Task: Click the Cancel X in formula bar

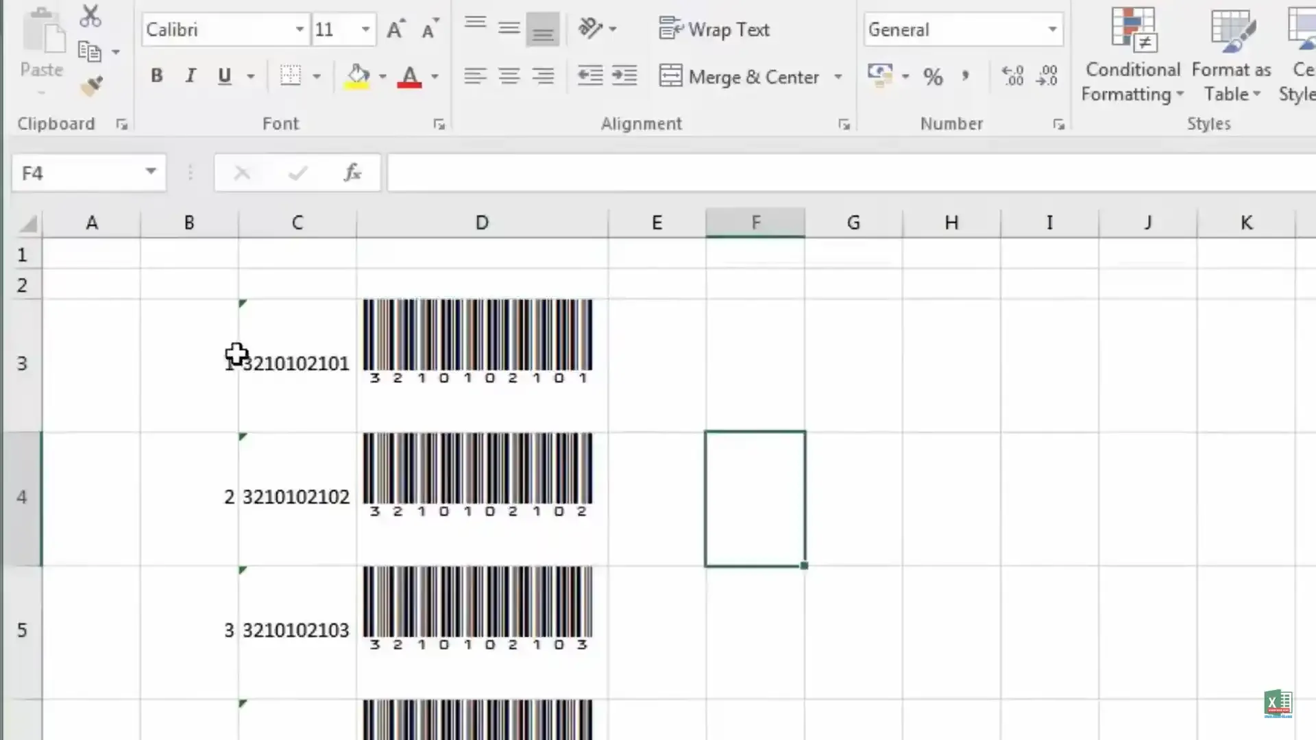Action: (242, 173)
